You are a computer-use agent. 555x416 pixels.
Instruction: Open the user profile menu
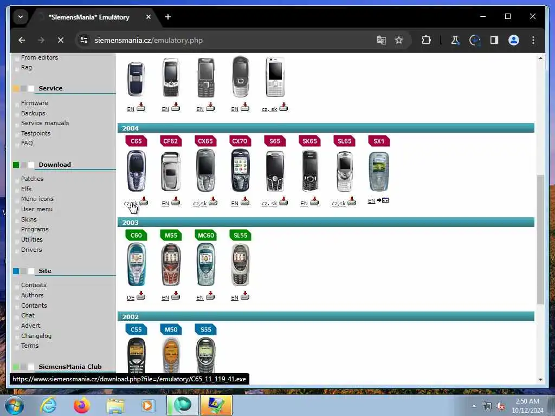pos(514,40)
